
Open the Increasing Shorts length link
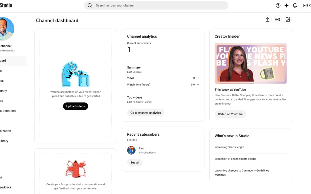[x=229, y=147]
